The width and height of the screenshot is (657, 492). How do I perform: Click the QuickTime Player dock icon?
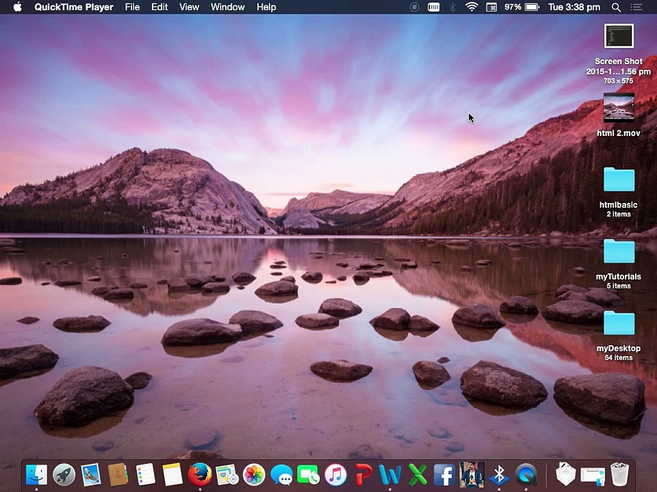point(526,474)
